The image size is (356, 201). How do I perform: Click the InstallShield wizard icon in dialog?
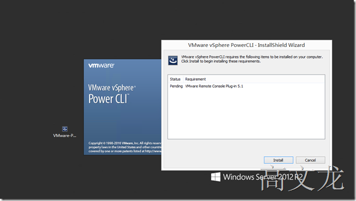coord(173,60)
